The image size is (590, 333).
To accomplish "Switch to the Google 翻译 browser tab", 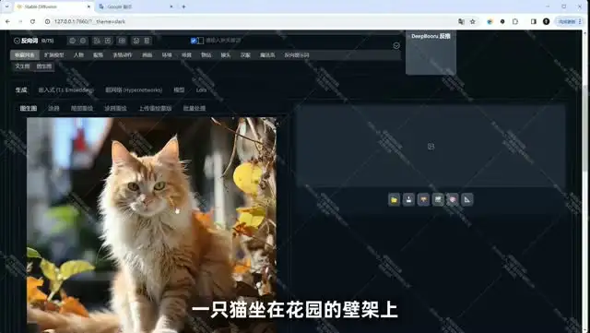I will click(x=136, y=6).
